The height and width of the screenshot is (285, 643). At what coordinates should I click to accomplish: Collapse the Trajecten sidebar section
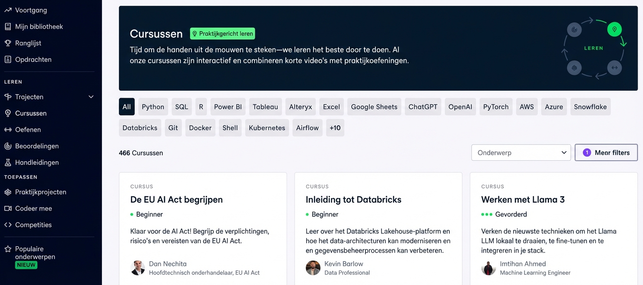[91, 97]
